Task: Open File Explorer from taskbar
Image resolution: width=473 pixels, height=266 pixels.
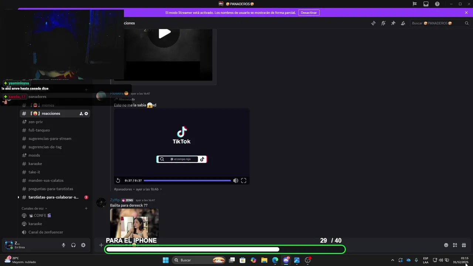Action: tap(264, 260)
